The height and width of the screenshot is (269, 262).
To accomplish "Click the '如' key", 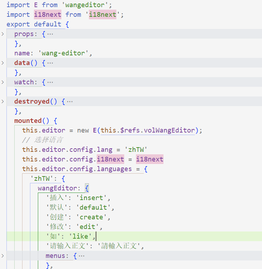I will (53, 236).
